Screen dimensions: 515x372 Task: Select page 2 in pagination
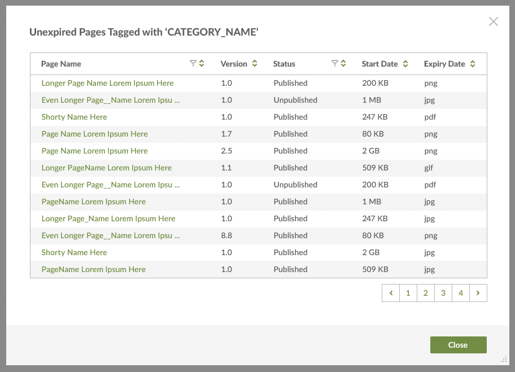click(x=426, y=293)
